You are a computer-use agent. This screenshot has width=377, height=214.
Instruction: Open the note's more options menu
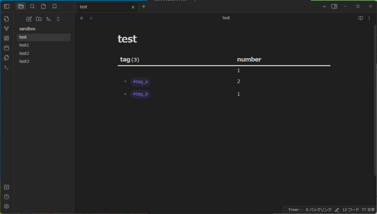pyautogui.click(x=369, y=18)
